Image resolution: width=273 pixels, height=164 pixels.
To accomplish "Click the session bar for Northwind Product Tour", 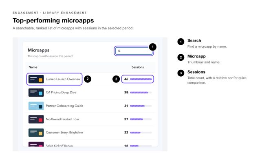I will 141,119.
